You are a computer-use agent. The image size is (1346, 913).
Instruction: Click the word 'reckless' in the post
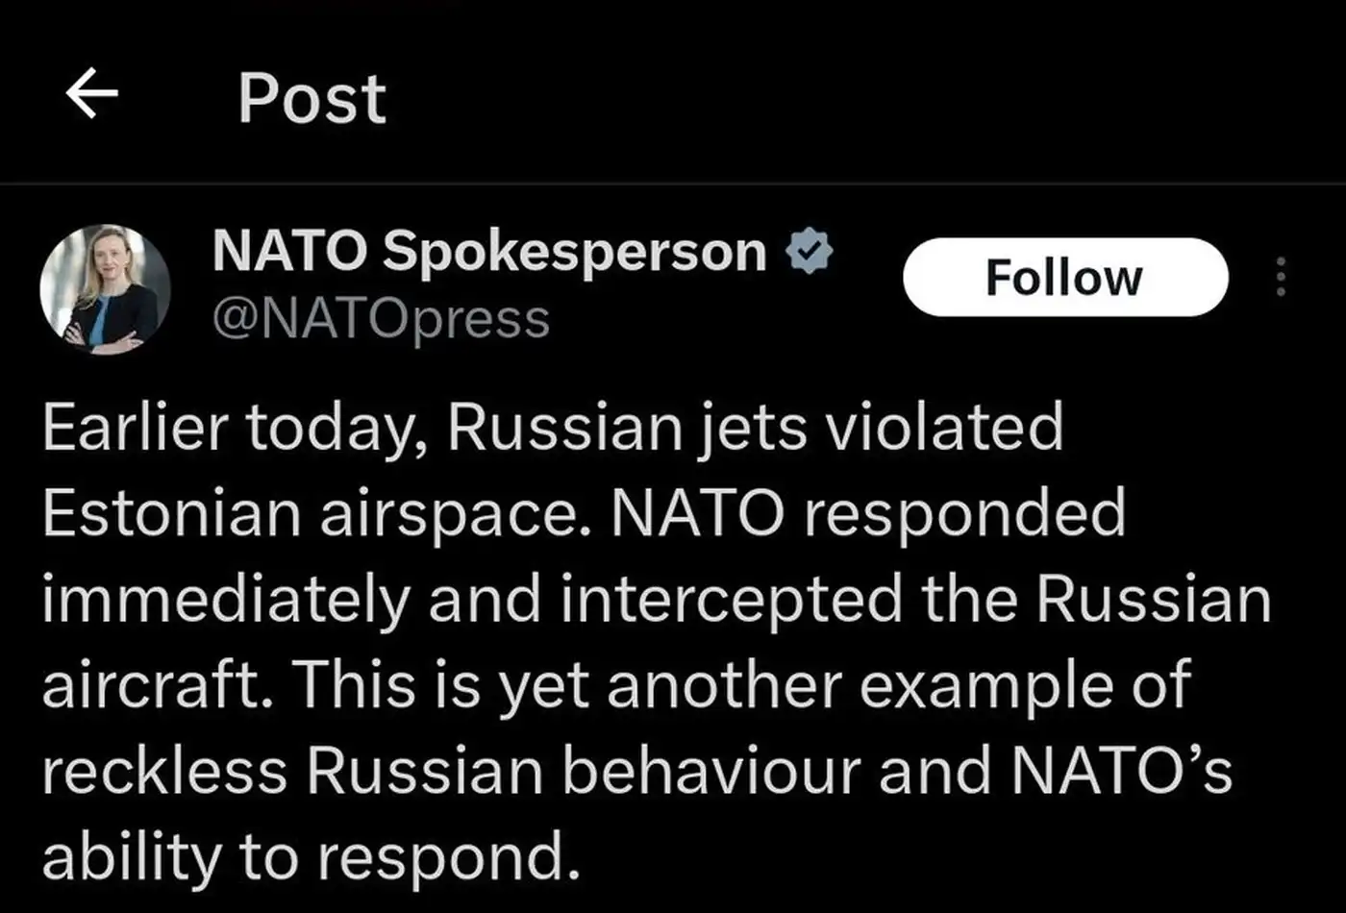point(164,771)
